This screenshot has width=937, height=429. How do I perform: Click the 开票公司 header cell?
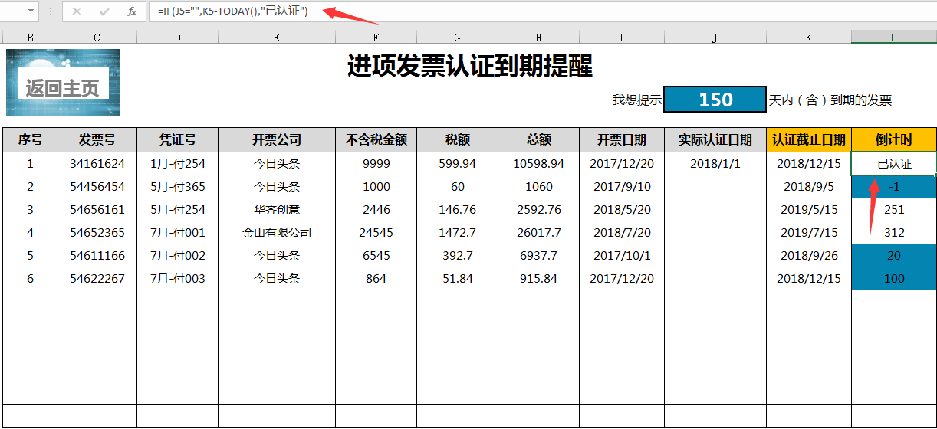[x=277, y=139]
